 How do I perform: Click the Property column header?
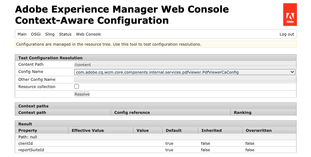coord(28,130)
